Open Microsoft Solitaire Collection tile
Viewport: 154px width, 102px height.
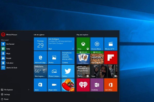pos(83,58)
